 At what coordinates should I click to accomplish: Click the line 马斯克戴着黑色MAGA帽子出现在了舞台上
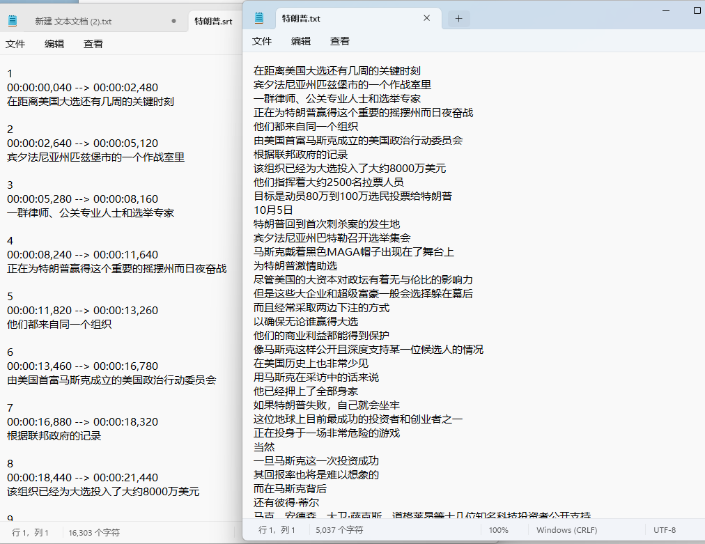tap(354, 252)
